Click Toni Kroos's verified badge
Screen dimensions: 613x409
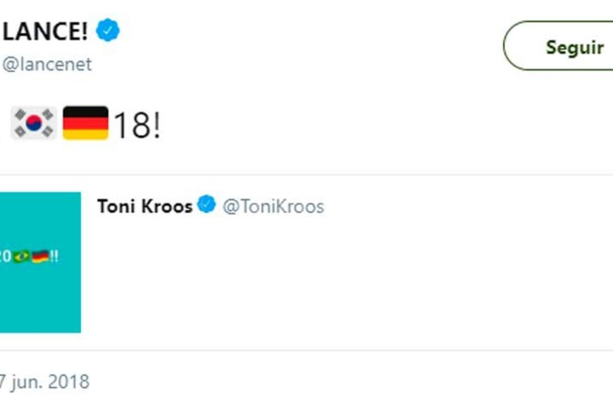[x=206, y=206]
